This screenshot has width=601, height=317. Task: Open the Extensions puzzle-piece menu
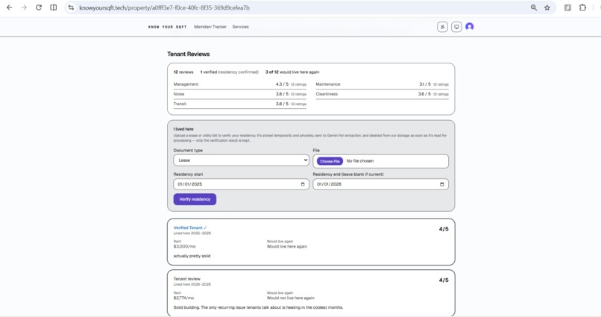click(x=582, y=7)
